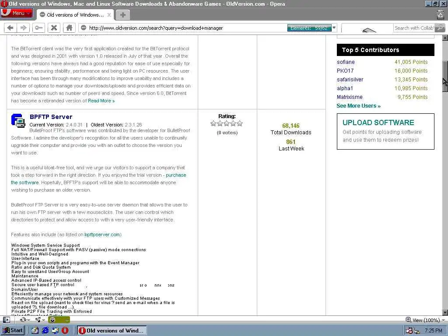
Task: Click the vertical scrollbar down arrow
Action: [445, 312]
